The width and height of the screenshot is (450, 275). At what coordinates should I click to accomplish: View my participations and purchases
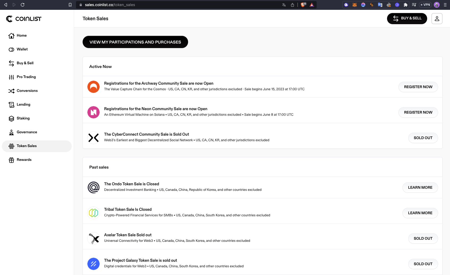pyautogui.click(x=135, y=42)
